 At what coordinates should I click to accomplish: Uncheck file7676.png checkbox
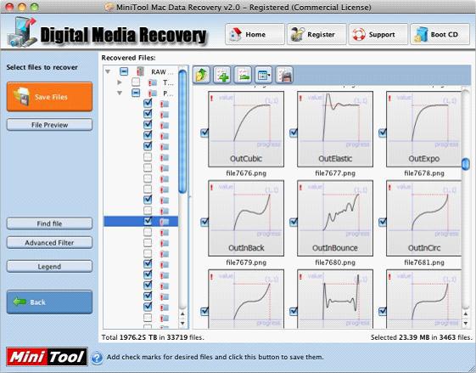(x=204, y=133)
